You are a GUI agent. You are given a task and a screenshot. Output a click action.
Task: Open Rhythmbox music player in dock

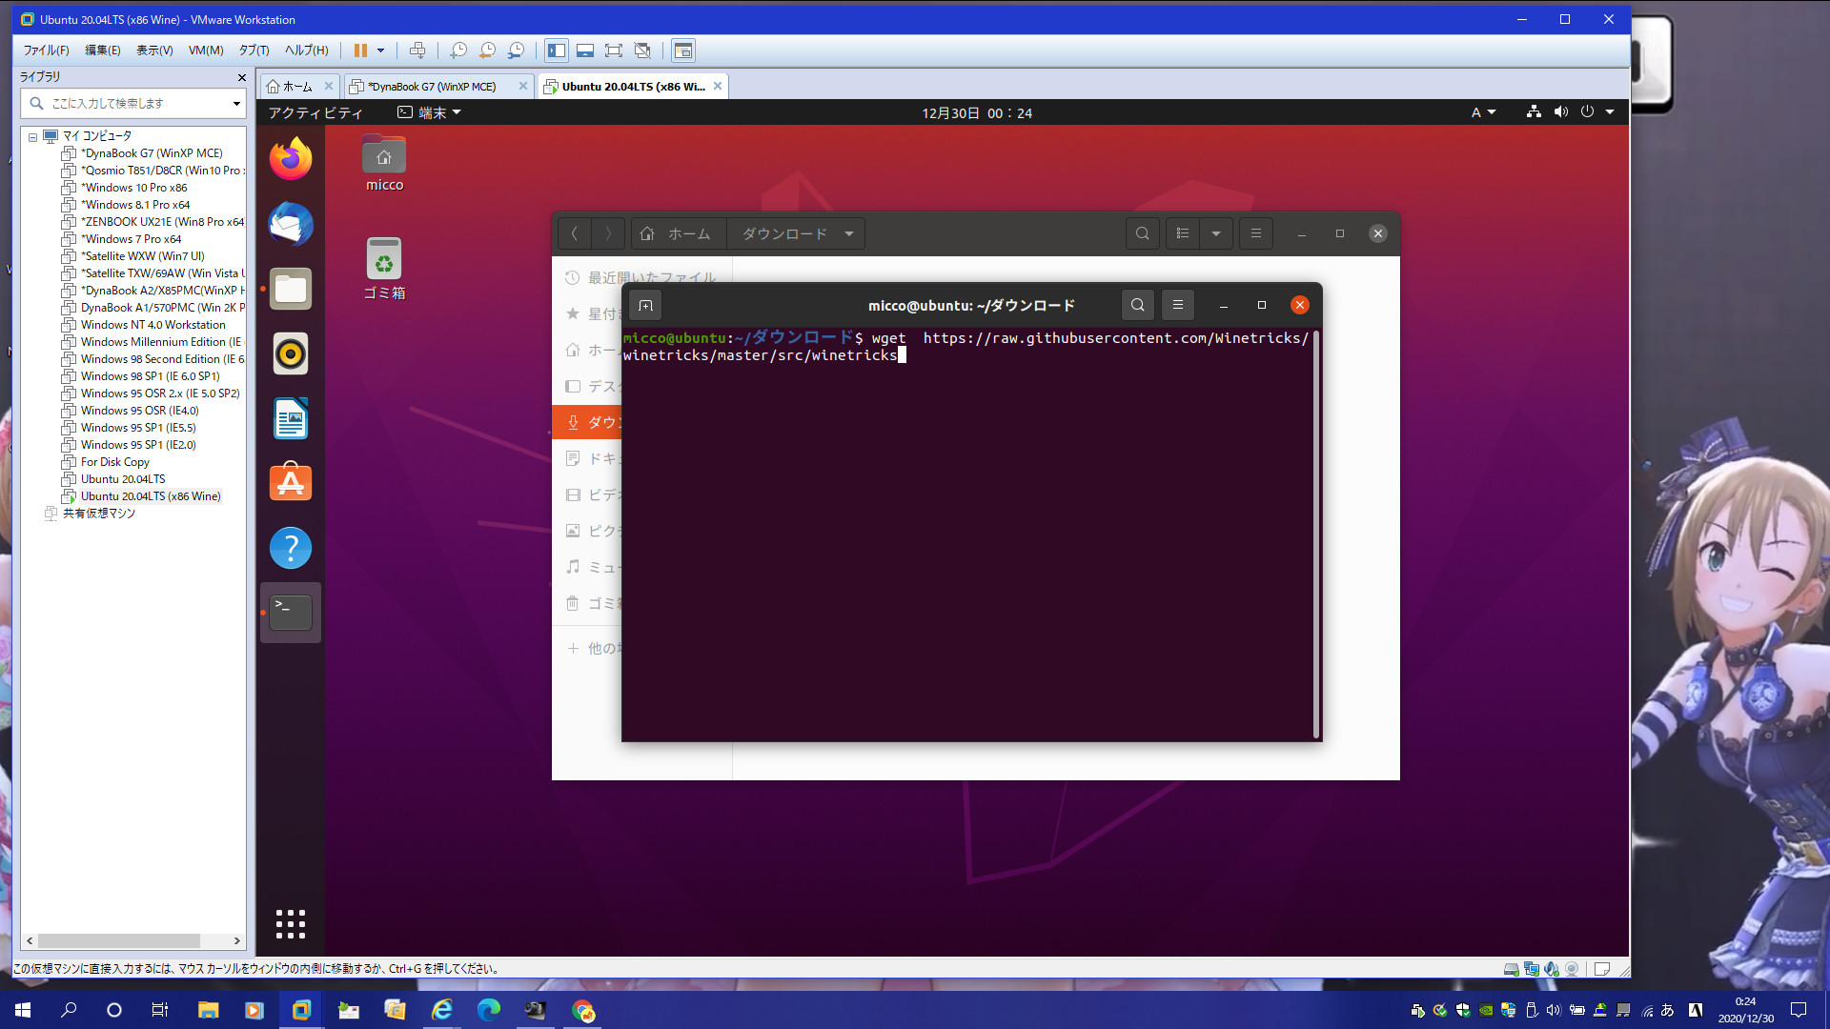click(x=291, y=353)
